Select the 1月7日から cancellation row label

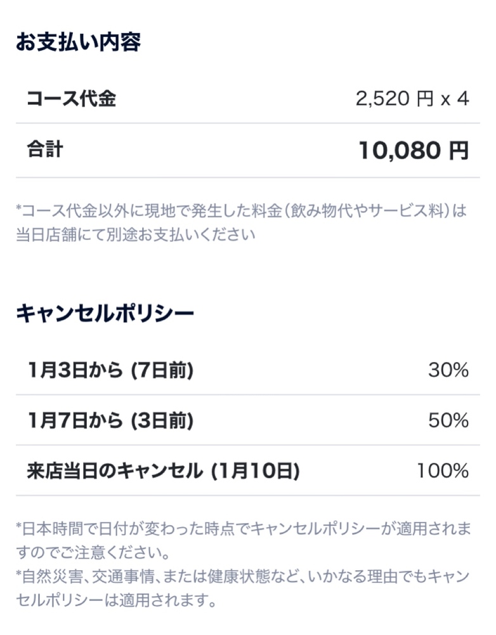(x=75, y=420)
